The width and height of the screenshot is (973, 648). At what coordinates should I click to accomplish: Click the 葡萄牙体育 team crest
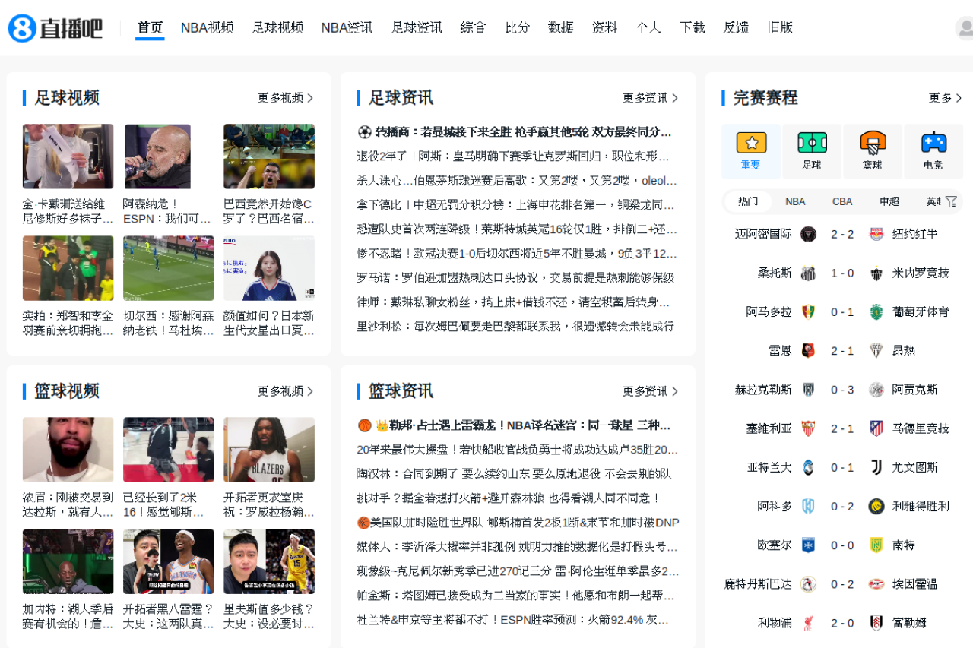[x=876, y=311]
